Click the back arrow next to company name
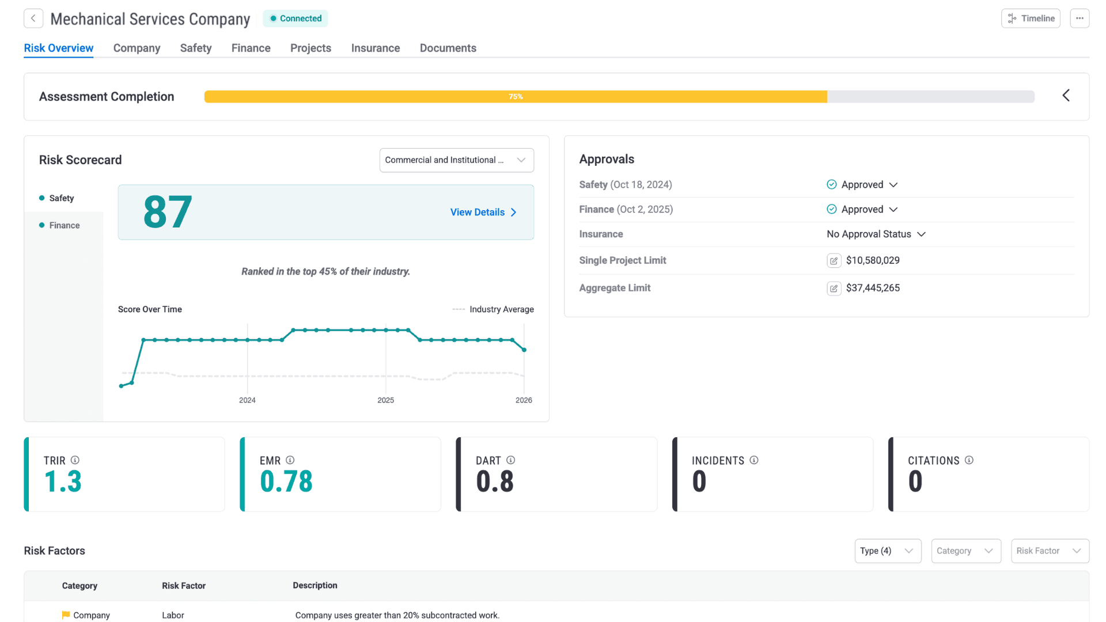1106x622 pixels. (x=33, y=18)
